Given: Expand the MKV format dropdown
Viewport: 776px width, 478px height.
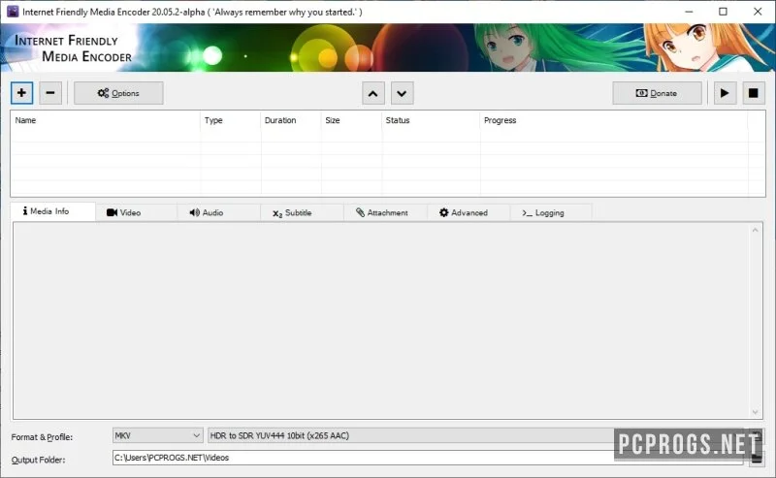Looking at the screenshot, I should 157,435.
